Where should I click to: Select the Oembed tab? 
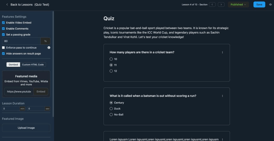pyautogui.click(x=13, y=65)
